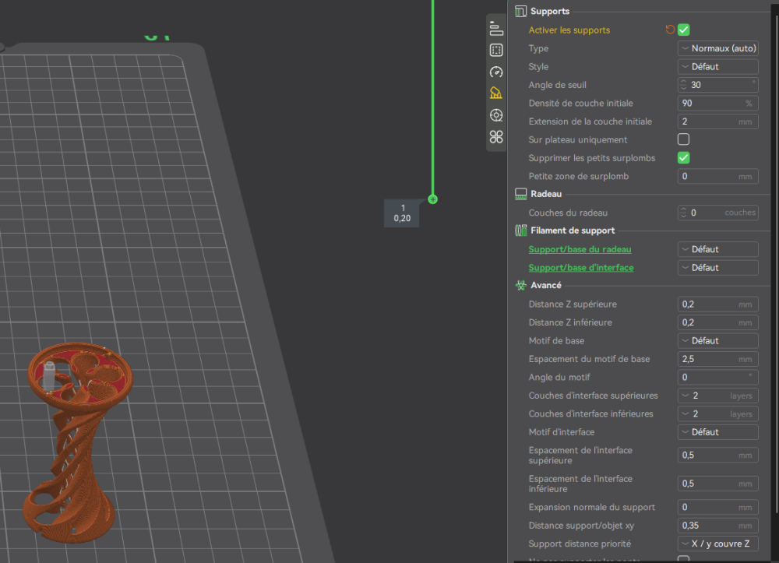Screen dimensions: 779x563
Task: Click the 'Angle de seuil' label
Action: pyautogui.click(x=558, y=85)
